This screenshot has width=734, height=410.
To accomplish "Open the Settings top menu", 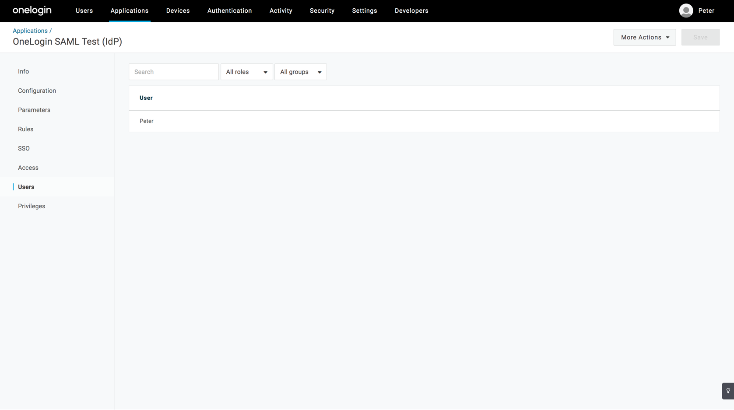I will [x=365, y=11].
